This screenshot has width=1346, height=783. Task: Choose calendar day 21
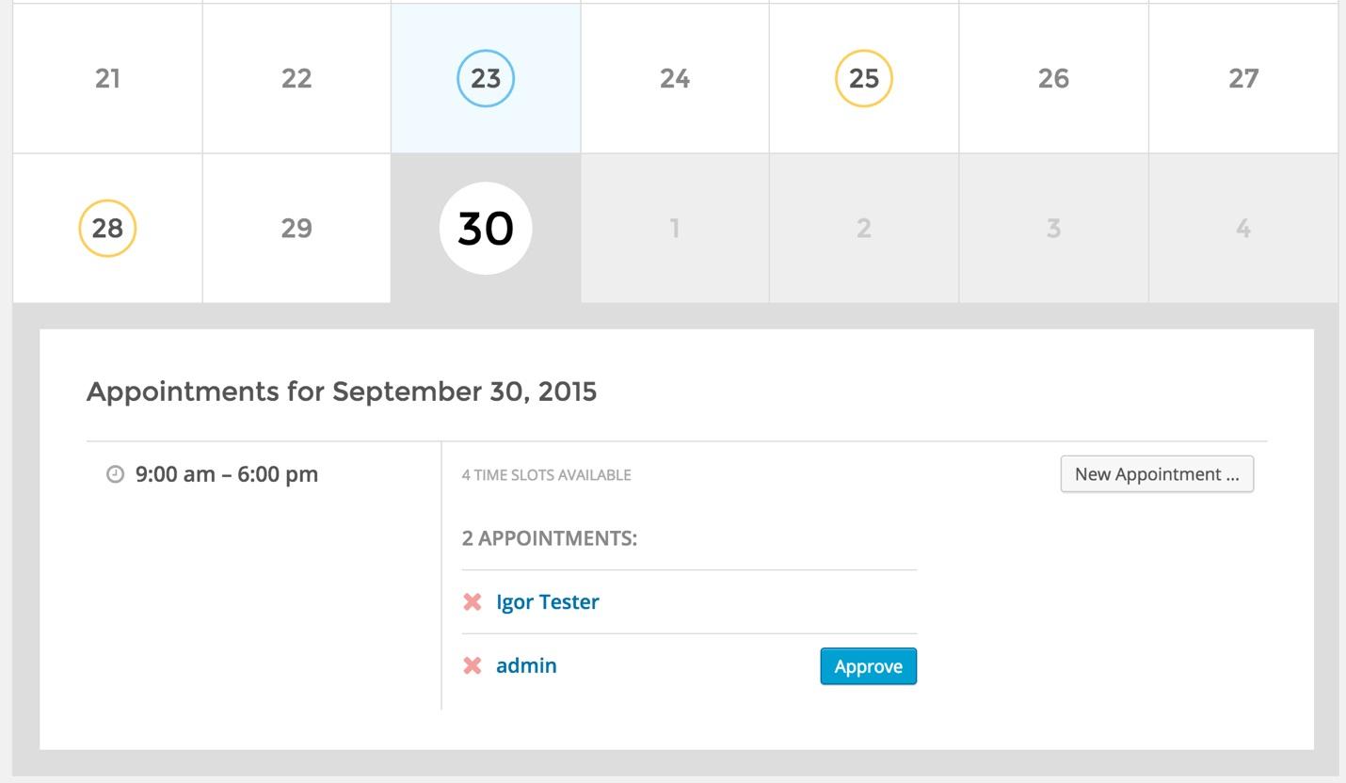point(107,78)
